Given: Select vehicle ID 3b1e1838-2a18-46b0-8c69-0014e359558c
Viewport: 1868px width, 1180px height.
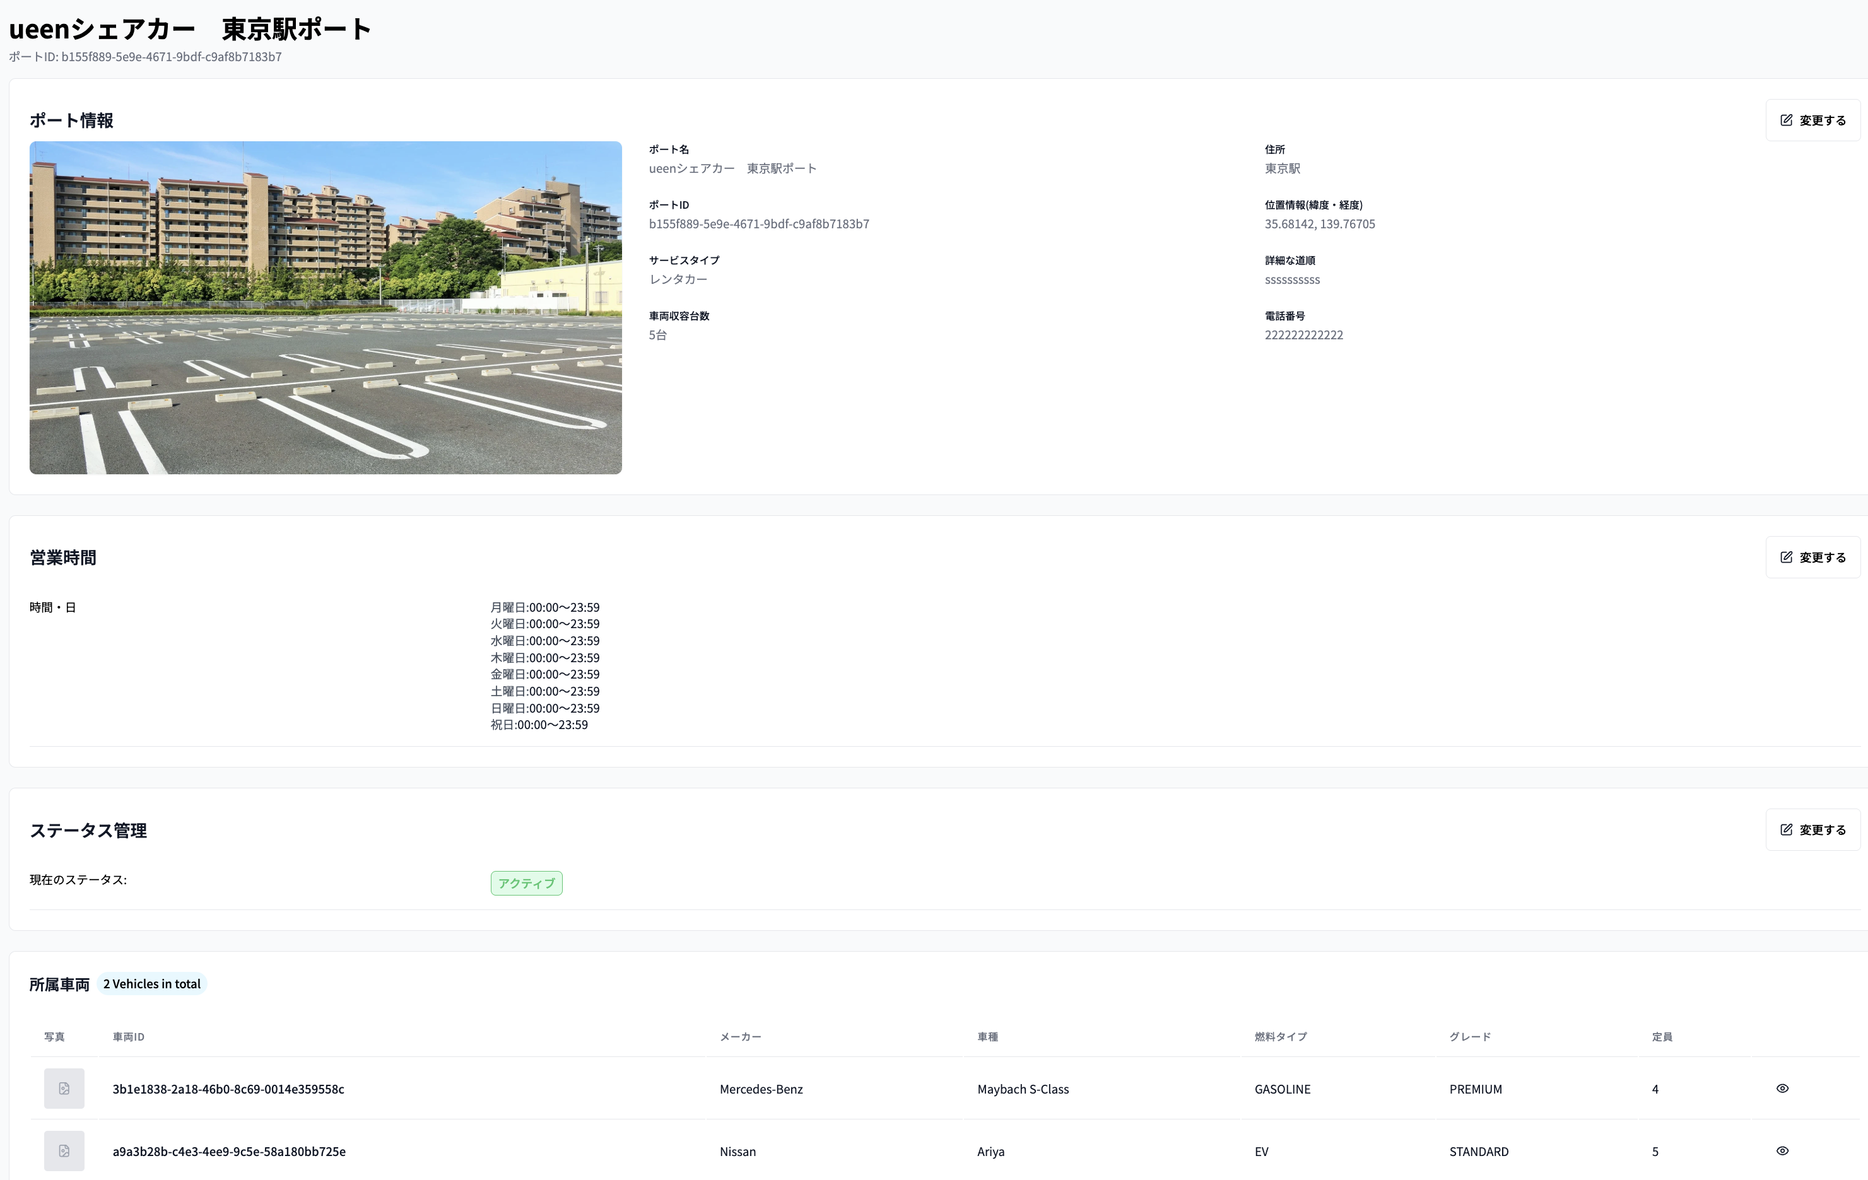Looking at the screenshot, I should pyautogui.click(x=228, y=1089).
